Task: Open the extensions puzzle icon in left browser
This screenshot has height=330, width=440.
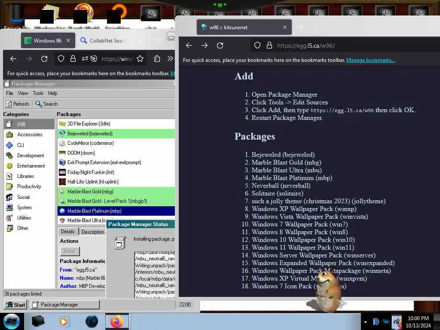Action: tap(157, 58)
